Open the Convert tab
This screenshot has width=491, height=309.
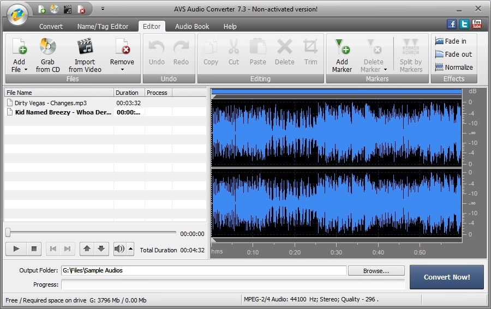point(51,27)
